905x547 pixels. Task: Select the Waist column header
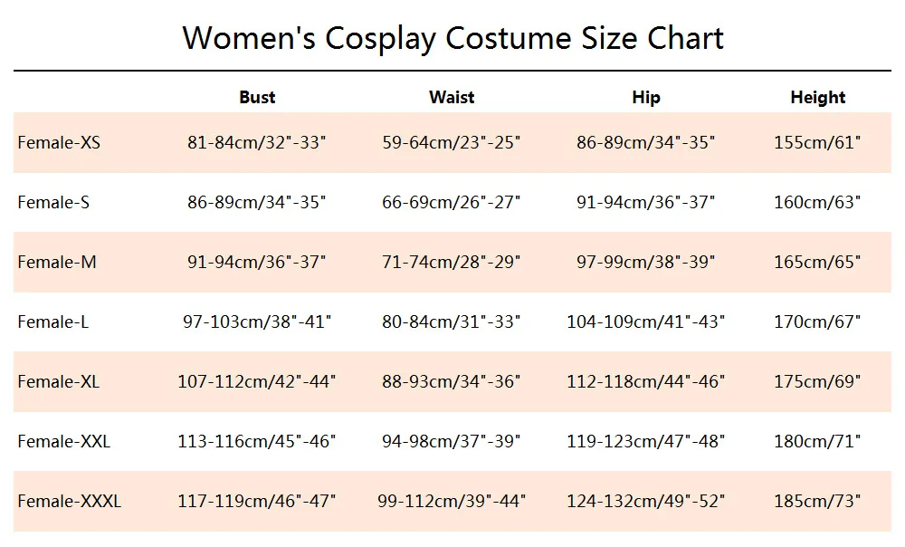pos(452,97)
